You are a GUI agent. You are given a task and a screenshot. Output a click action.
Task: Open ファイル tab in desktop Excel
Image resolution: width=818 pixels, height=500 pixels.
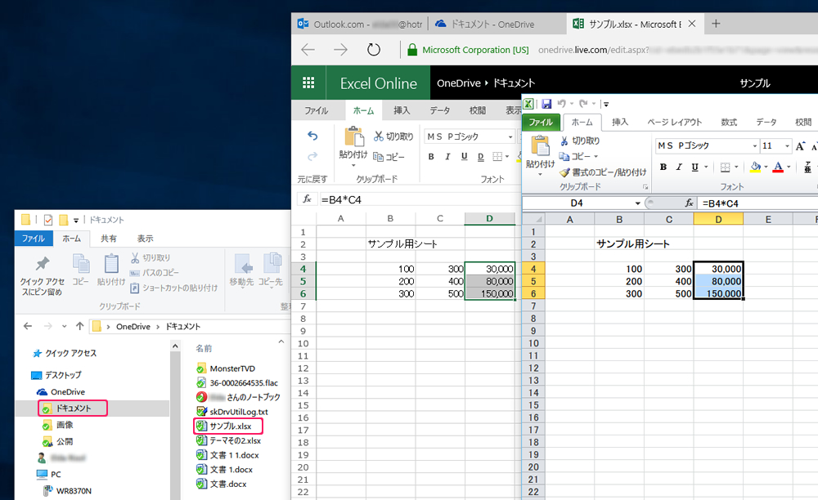point(541,122)
